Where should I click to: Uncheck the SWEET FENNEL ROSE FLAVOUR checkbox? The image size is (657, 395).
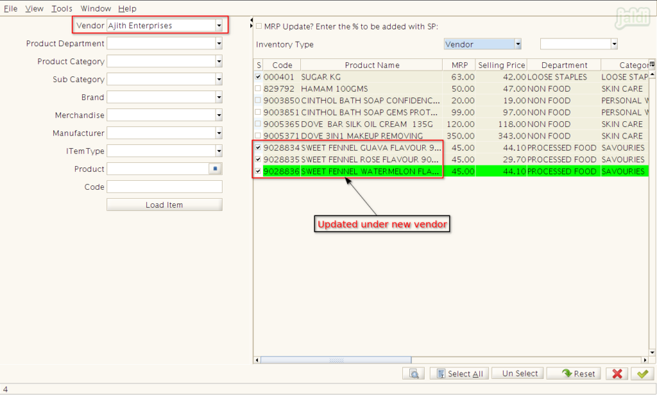point(258,159)
